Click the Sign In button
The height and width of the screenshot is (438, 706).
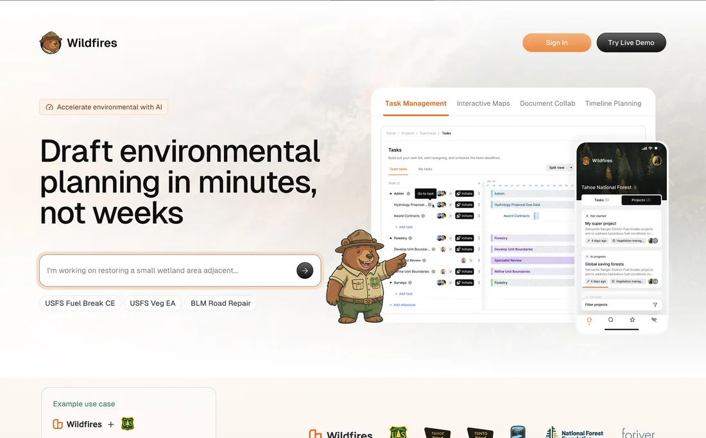pos(556,43)
